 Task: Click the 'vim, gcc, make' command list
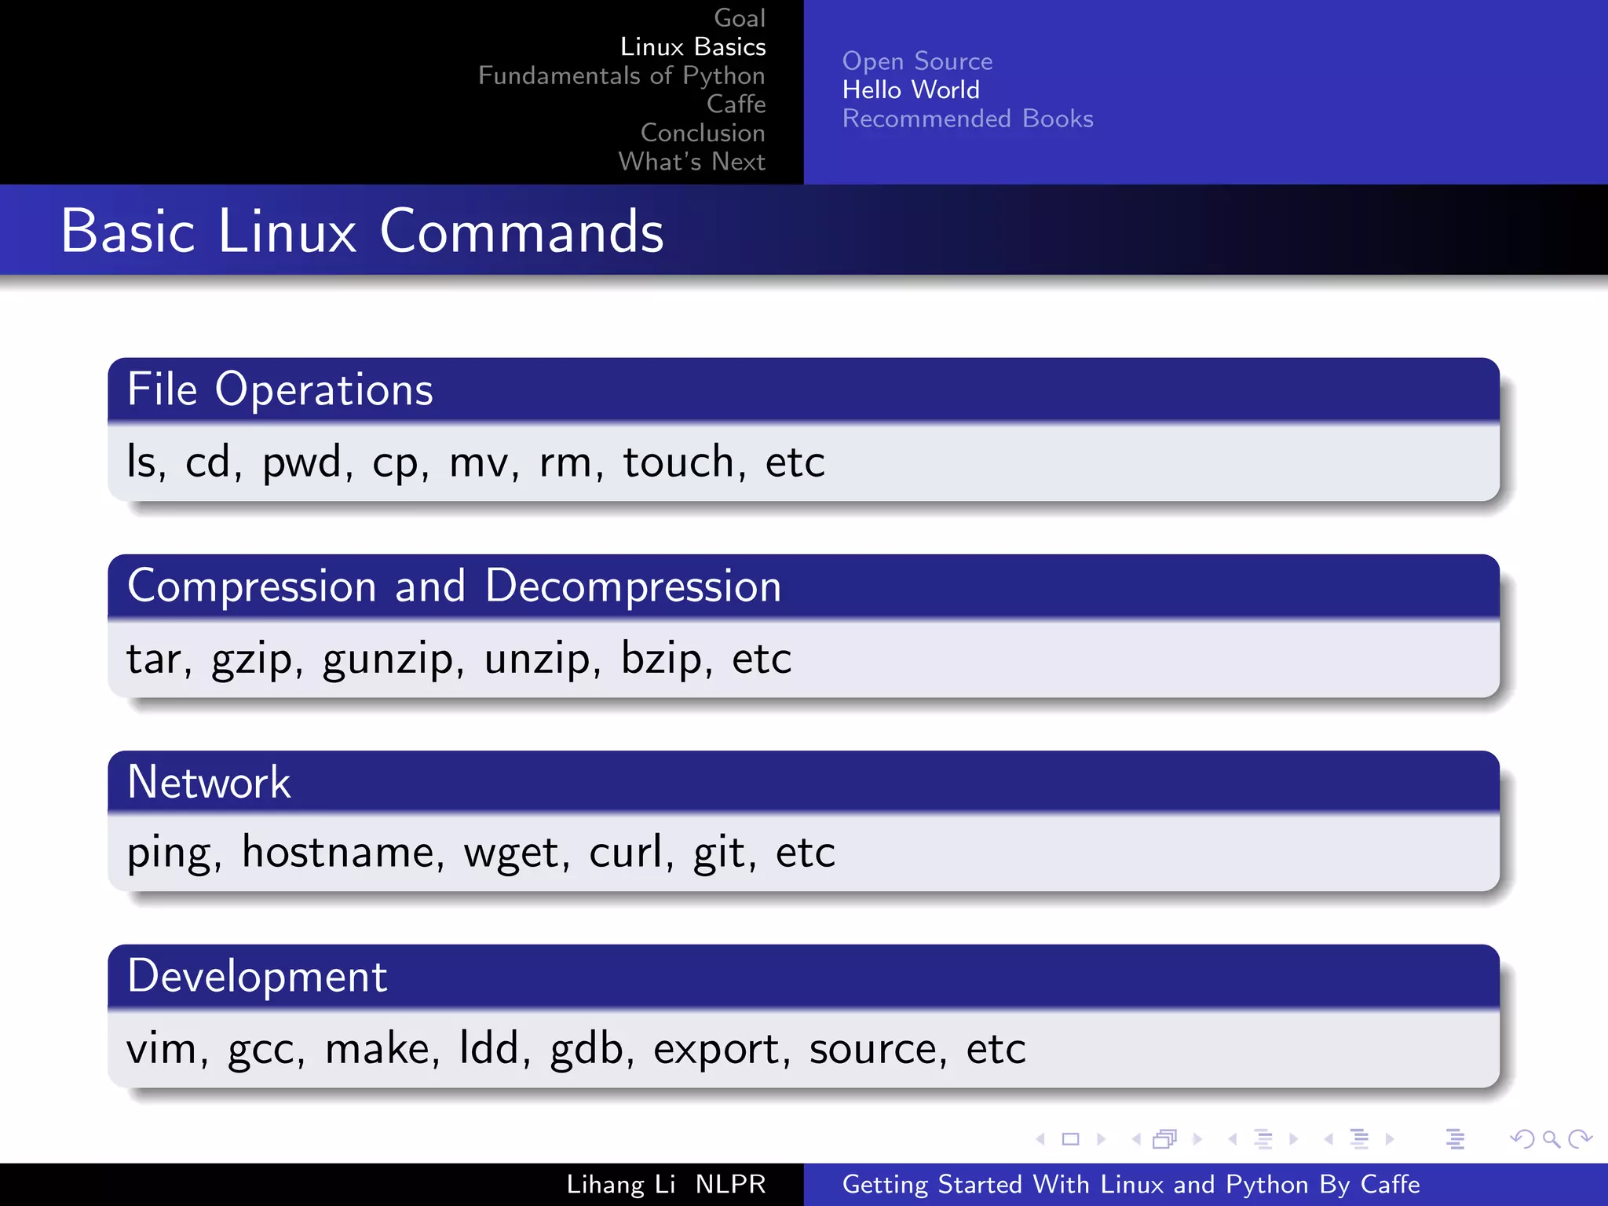576,1049
